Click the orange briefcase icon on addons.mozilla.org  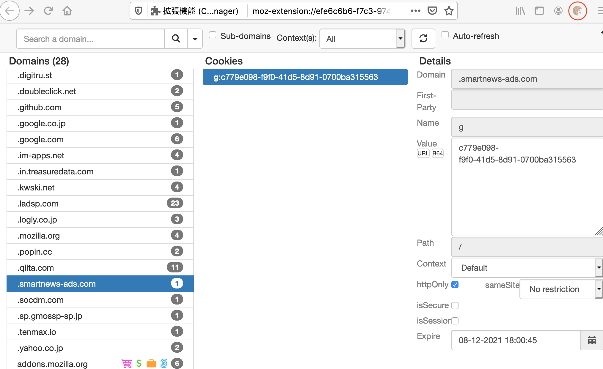pyautogui.click(x=151, y=363)
